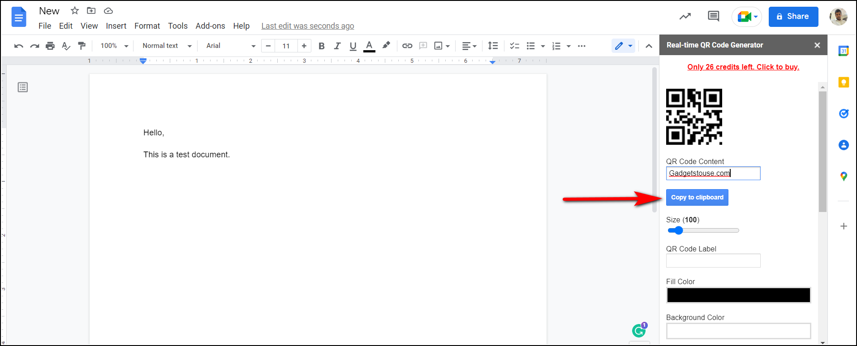
Task: Open the File menu
Action: coord(45,26)
